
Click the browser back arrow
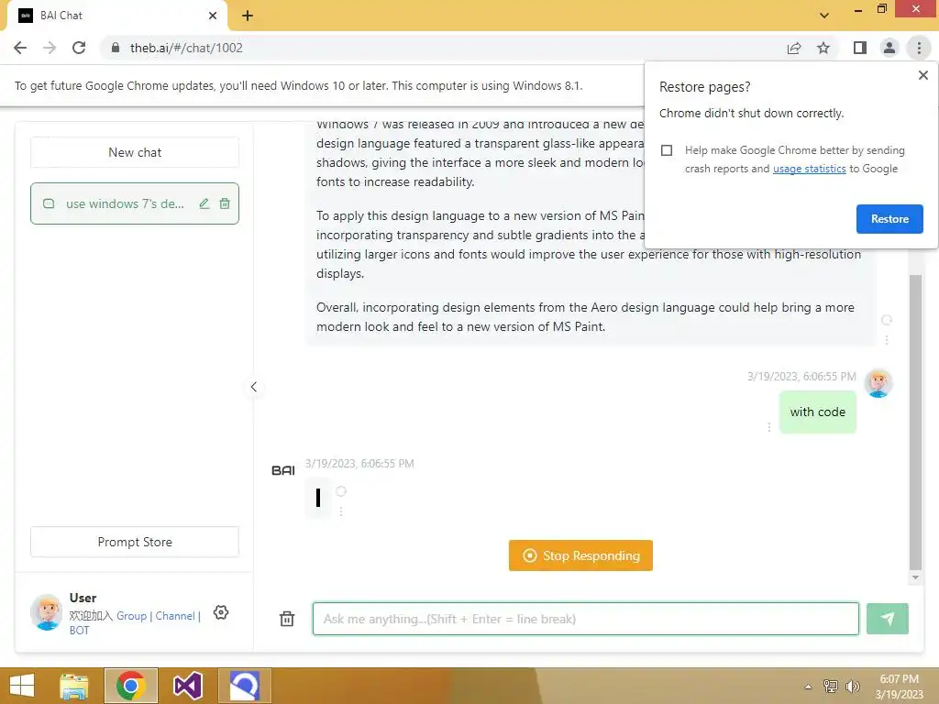pos(20,48)
